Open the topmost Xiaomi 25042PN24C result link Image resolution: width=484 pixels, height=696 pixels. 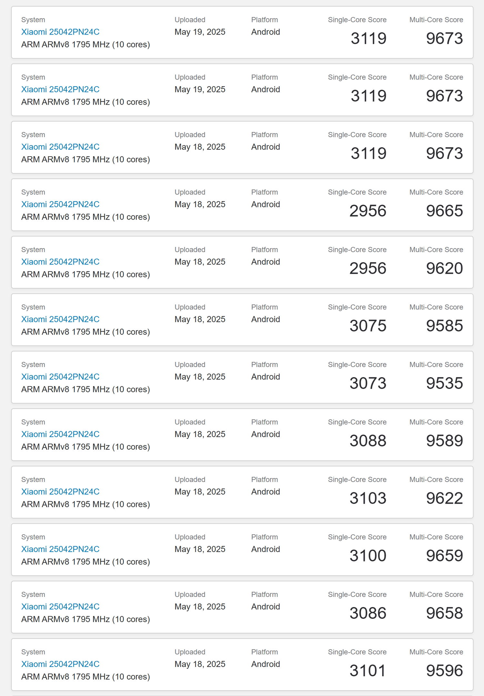(x=60, y=32)
